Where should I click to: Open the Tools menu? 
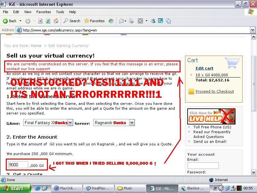pyautogui.click(x=60, y=12)
